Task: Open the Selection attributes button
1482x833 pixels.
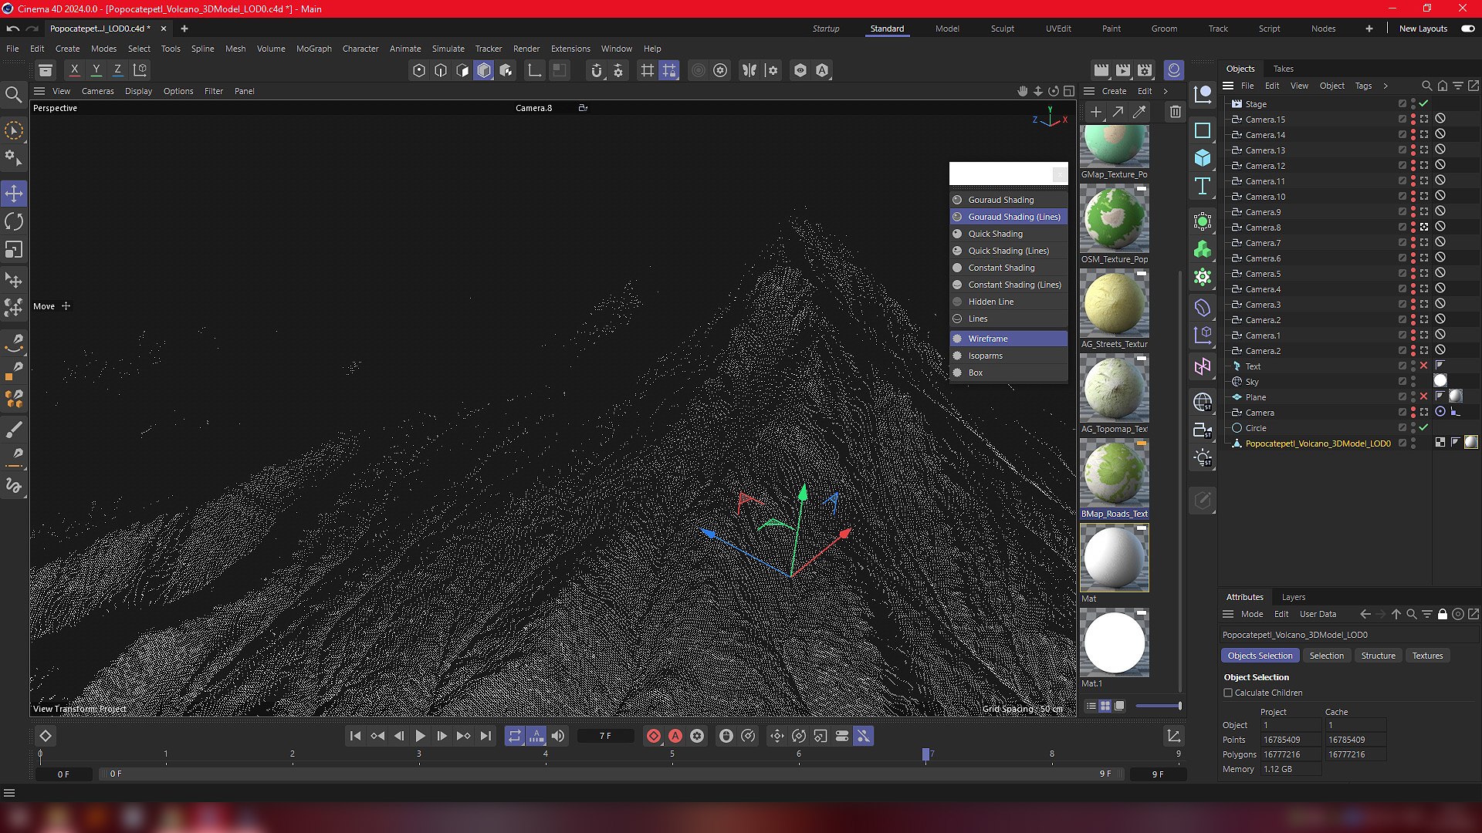Action: pos(1326,656)
